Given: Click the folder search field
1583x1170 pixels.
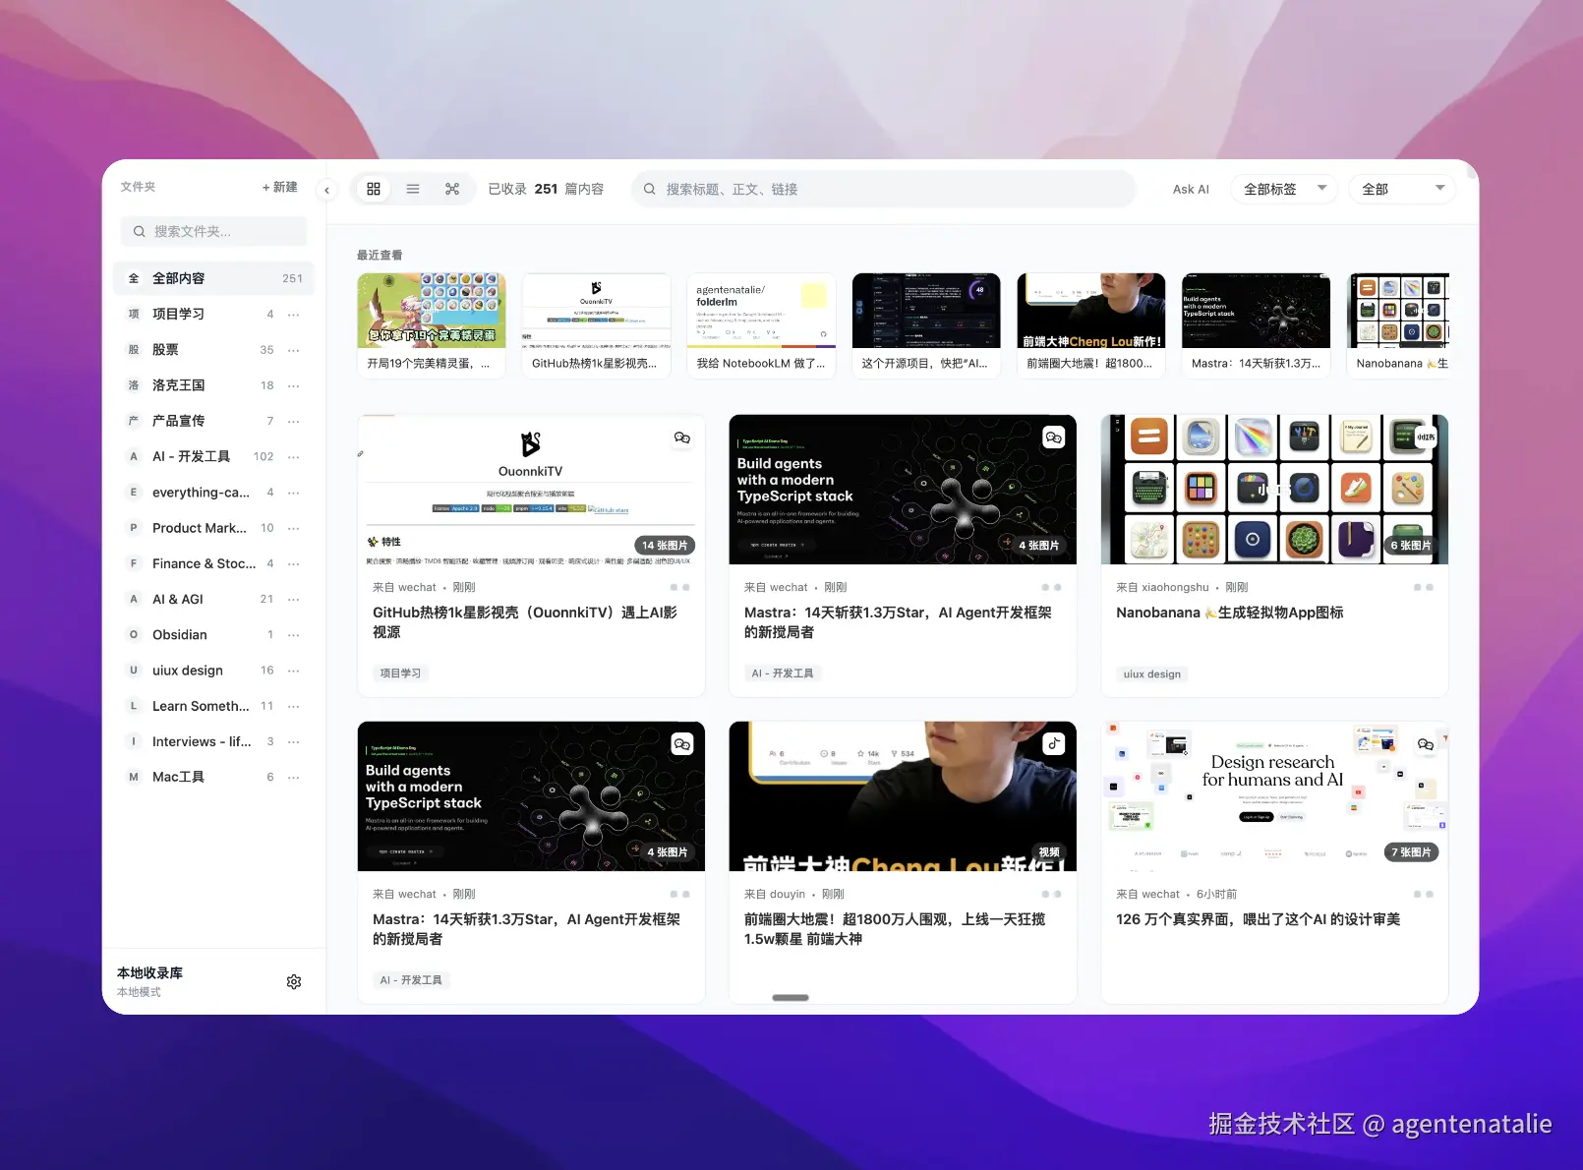Looking at the screenshot, I should coord(214,231).
